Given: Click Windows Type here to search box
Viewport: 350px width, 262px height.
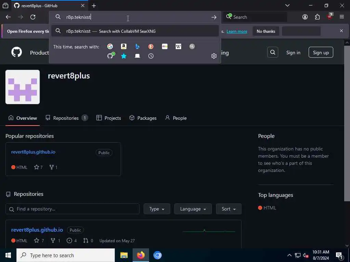Looking at the screenshot, I should tap(66, 255).
